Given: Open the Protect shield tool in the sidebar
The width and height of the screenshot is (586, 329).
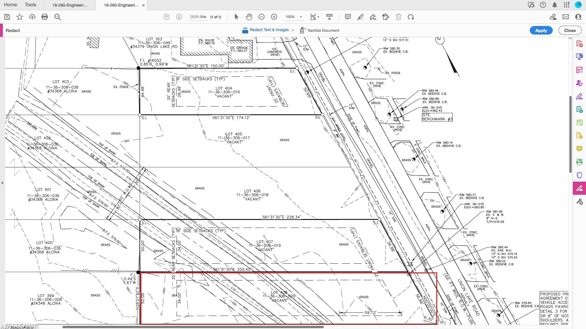Looking at the screenshot, I should [579, 175].
